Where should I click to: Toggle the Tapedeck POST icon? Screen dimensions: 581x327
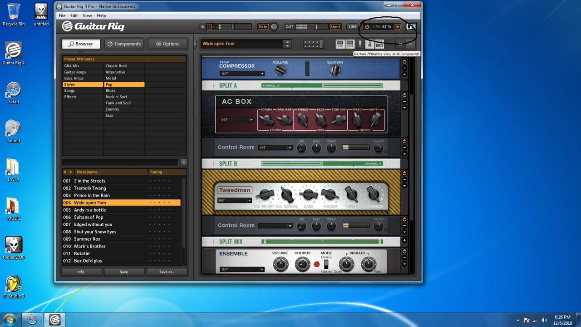[350, 44]
